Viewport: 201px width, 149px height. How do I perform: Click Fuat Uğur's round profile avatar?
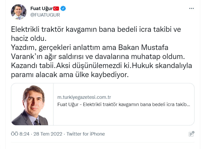tap(18, 12)
